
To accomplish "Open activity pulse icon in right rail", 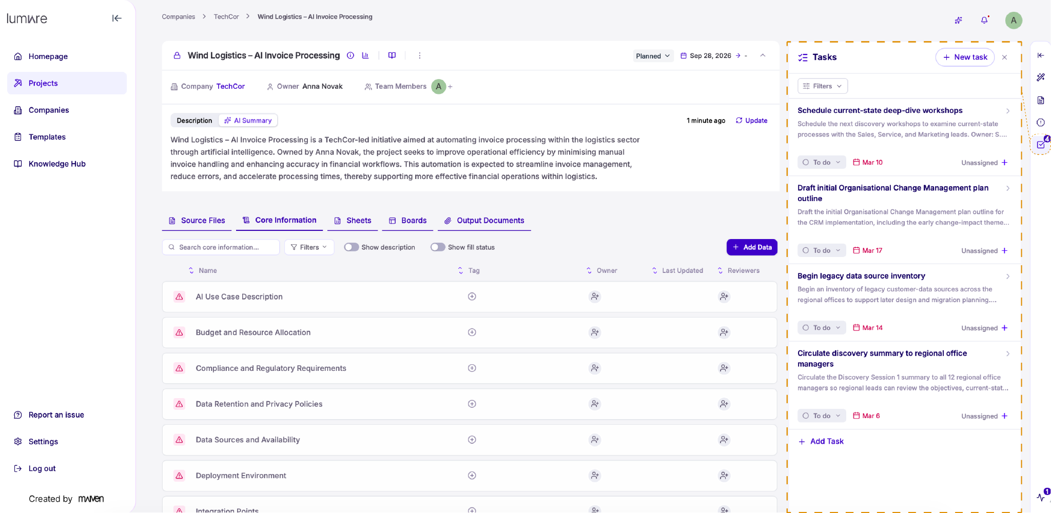I will pyautogui.click(x=1041, y=497).
